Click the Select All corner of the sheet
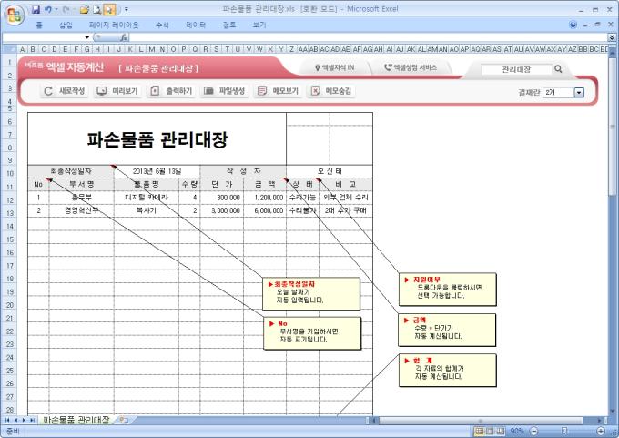The image size is (619, 438). (9, 49)
